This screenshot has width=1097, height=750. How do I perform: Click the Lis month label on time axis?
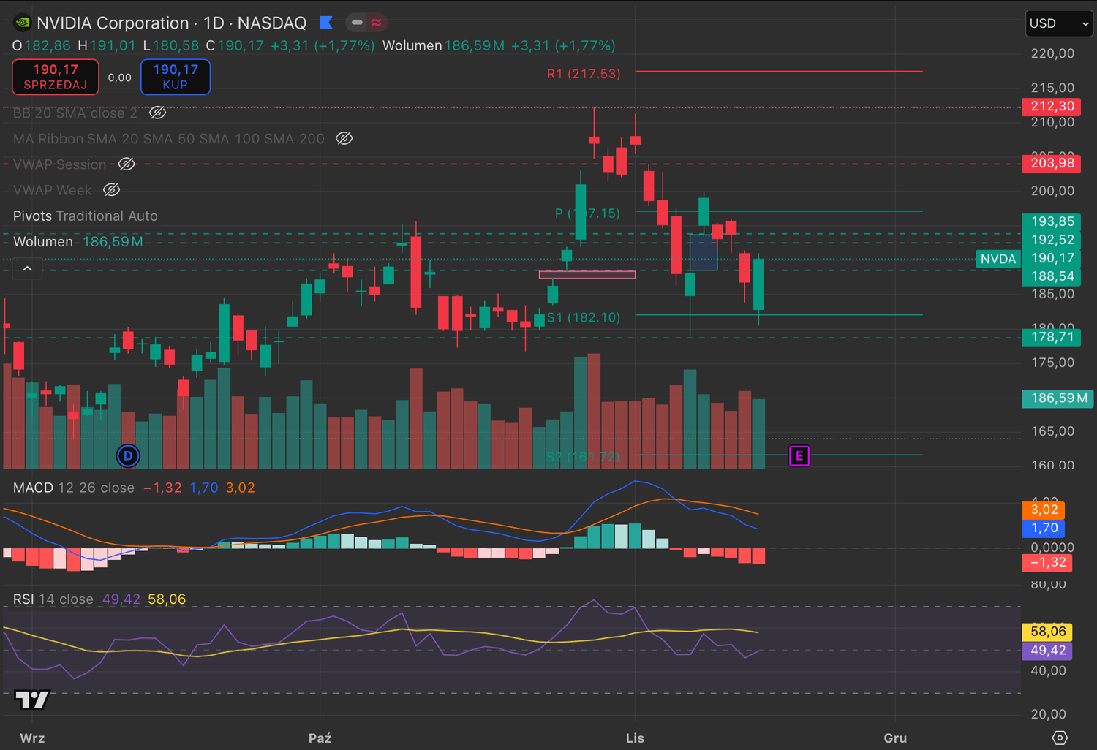point(635,738)
